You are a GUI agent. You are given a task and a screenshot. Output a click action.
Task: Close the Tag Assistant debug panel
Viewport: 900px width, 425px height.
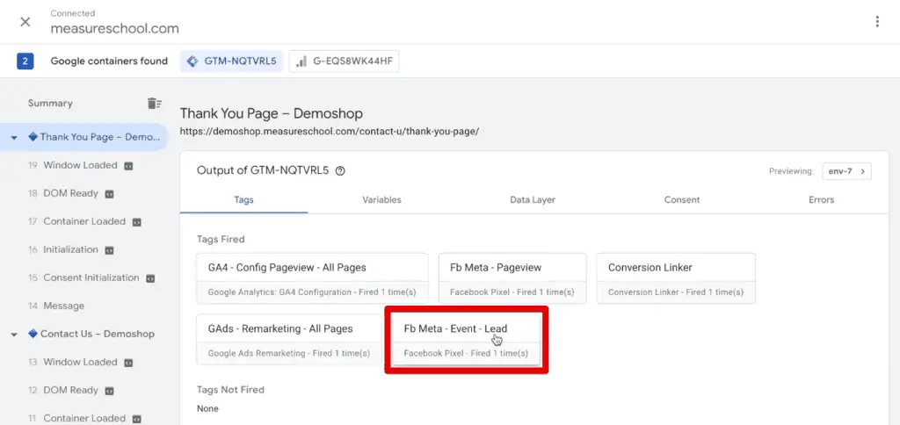[x=25, y=22]
